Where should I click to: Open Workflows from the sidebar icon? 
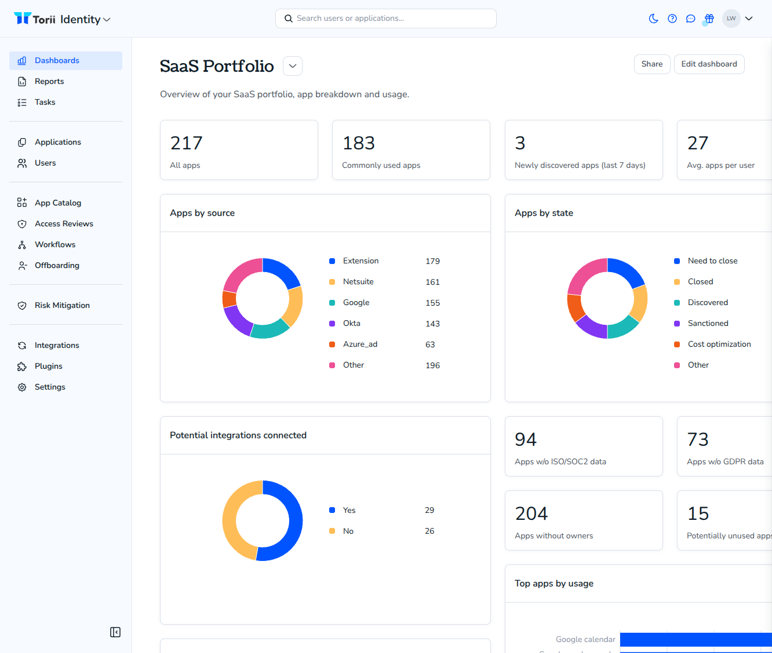point(22,245)
